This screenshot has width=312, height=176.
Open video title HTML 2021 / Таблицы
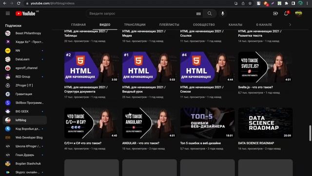pos(86,33)
